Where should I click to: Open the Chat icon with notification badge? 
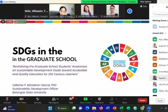(x=71, y=99)
